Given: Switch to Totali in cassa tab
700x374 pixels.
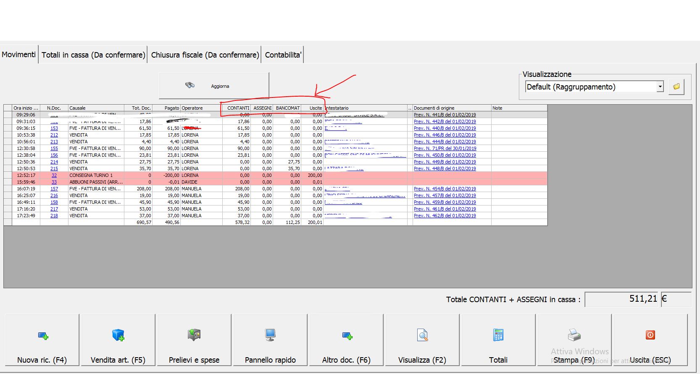Looking at the screenshot, I should coord(93,55).
